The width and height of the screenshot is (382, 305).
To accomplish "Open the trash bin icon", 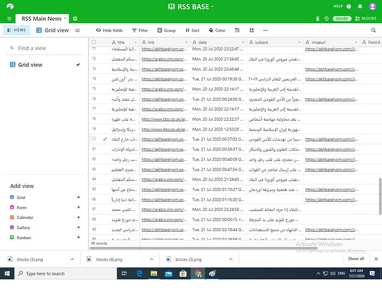I will (317, 18).
